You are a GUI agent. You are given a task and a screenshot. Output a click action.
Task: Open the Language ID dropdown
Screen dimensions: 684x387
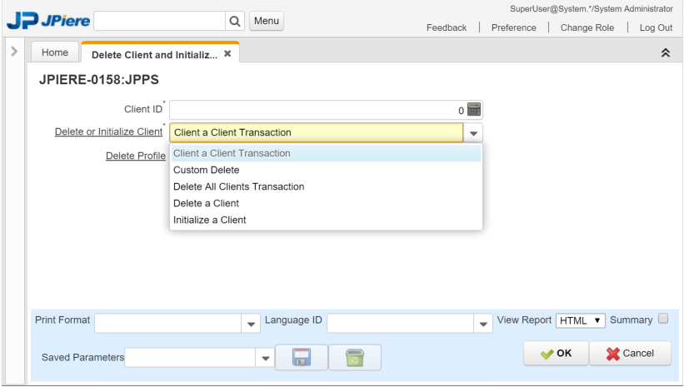(x=483, y=324)
